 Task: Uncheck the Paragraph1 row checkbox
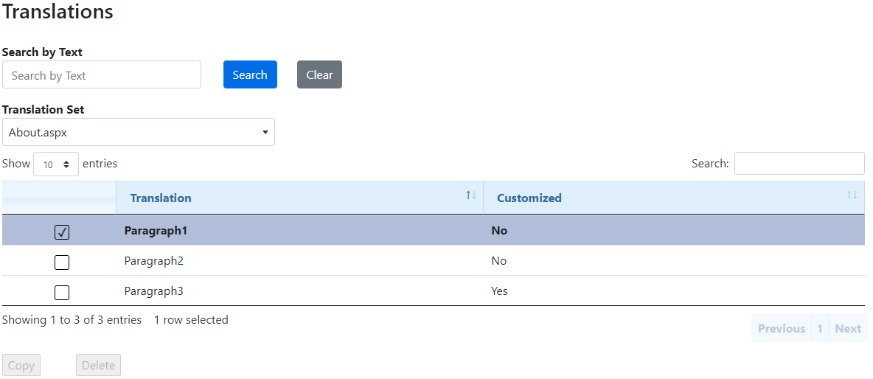tap(62, 232)
